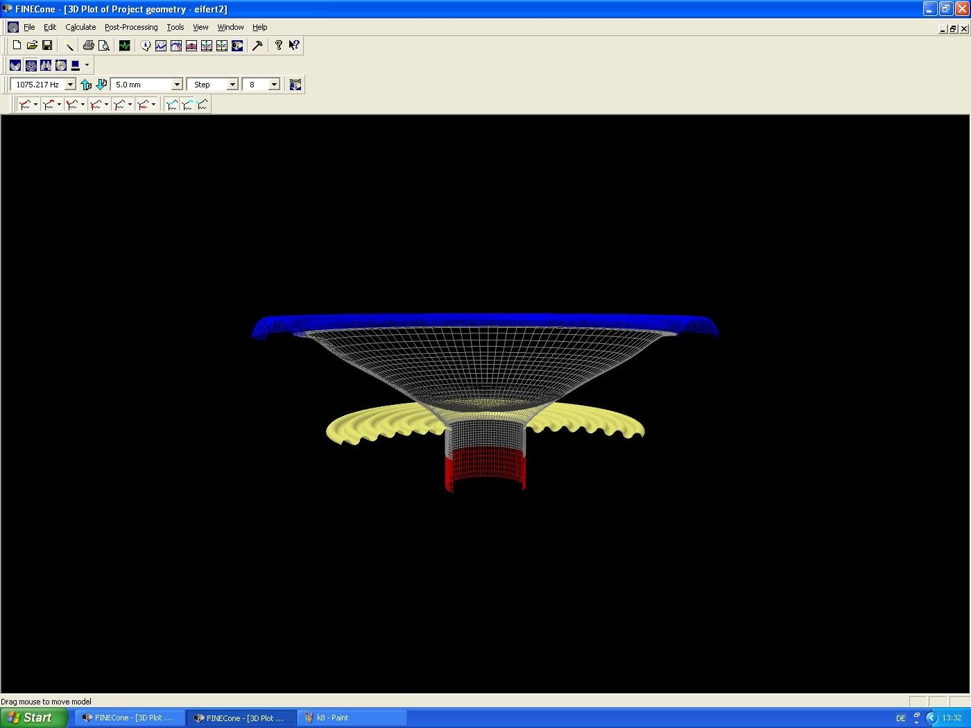Expand the 1075.217 Hz frequency dropdown
The width and height of the screenshot is (971, 728).
[70, 85]
